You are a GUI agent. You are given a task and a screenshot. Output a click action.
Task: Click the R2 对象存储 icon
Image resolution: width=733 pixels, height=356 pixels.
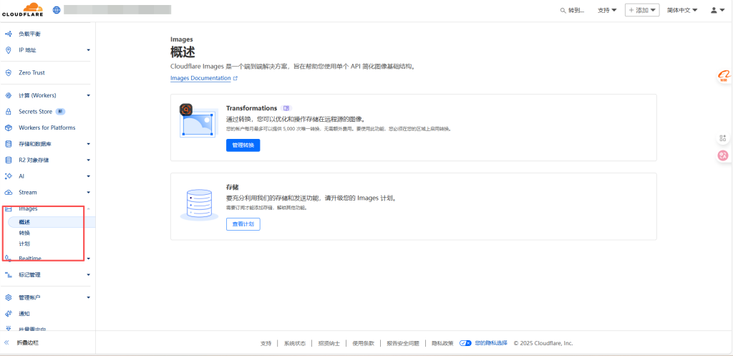[x=8, y=160]
